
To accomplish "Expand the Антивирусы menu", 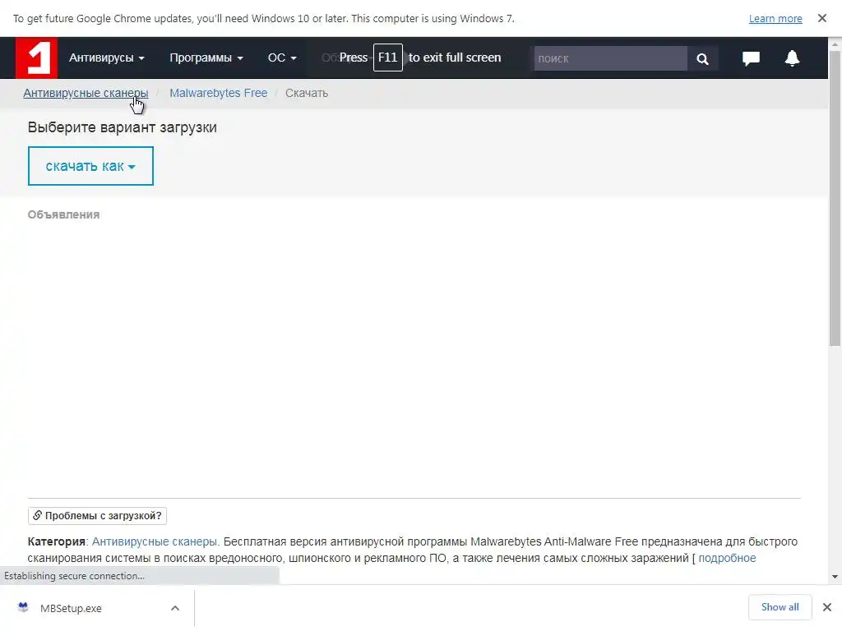I will (106, 58).
